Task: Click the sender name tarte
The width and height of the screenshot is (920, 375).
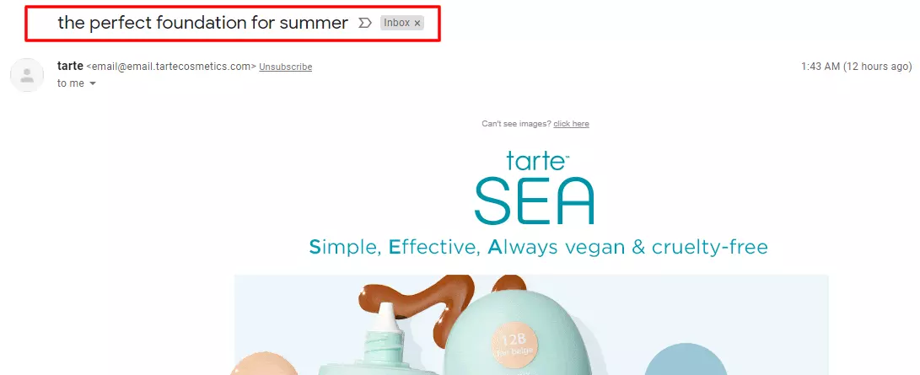Action: pos(70,67)
